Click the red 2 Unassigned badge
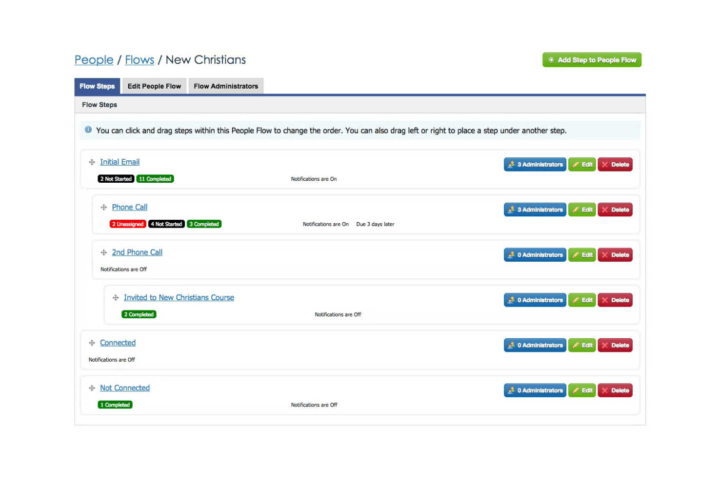 128,224
